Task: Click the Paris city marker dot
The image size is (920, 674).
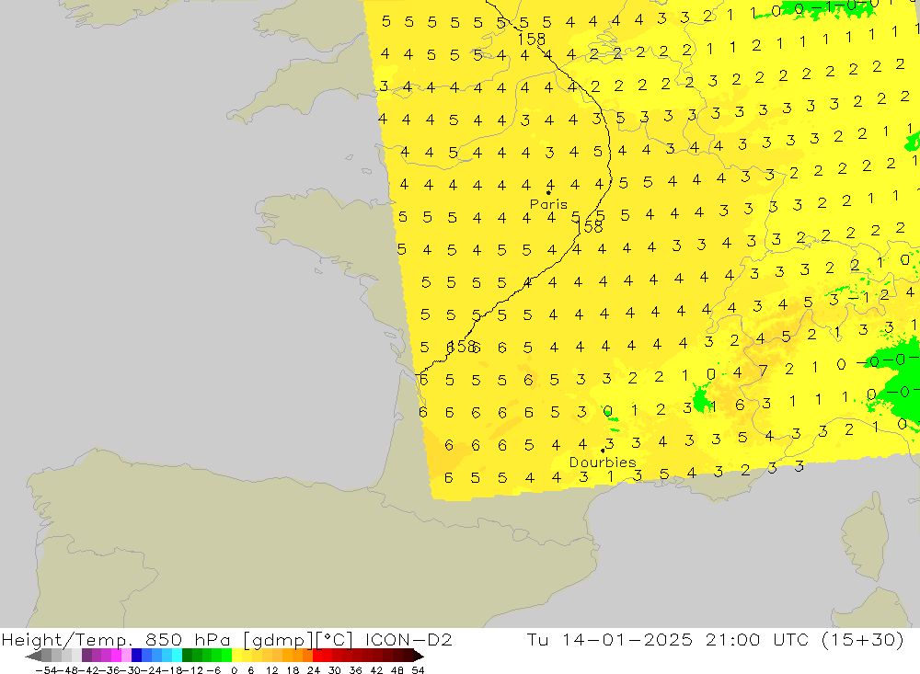Action: (x=549, y=193)
